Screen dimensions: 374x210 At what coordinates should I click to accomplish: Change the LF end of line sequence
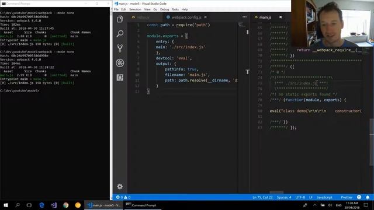(311, 197)
